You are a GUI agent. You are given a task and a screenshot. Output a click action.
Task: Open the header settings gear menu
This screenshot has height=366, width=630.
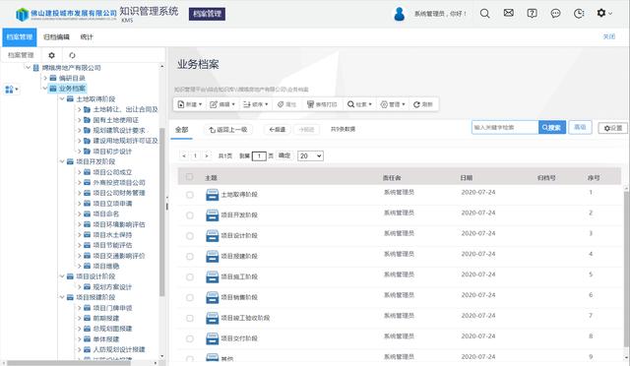(603, 13)
